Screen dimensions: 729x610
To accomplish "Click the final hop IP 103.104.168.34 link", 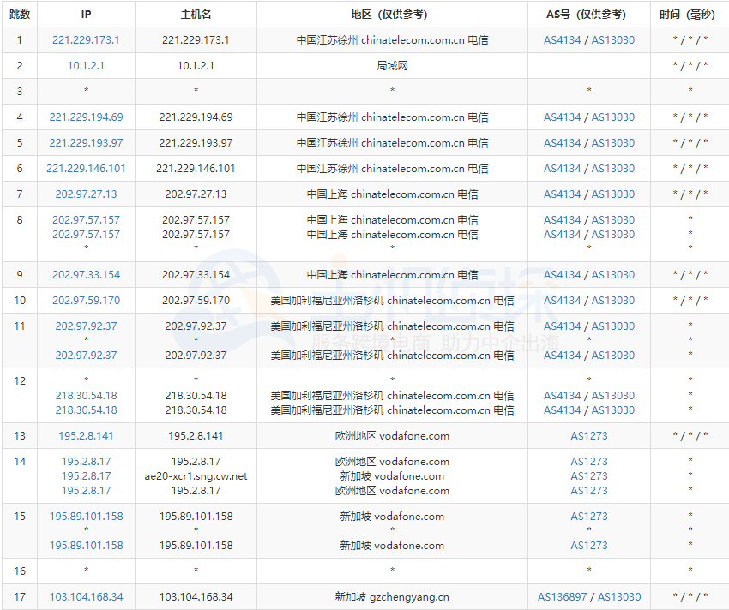I will (x=87, y=597).
